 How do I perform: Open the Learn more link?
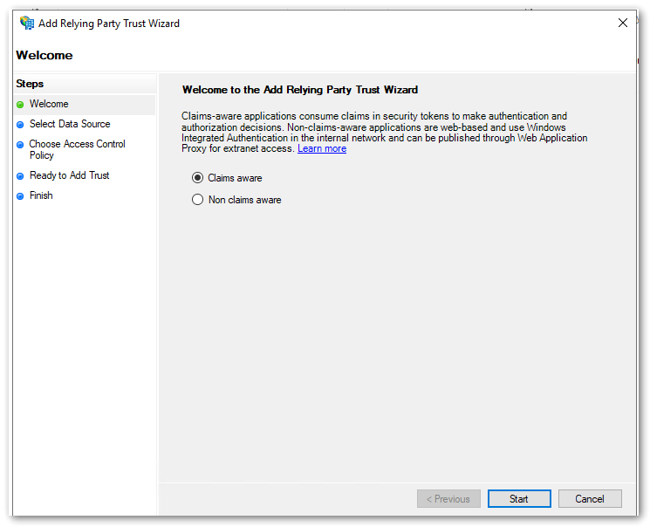[322, 148]
